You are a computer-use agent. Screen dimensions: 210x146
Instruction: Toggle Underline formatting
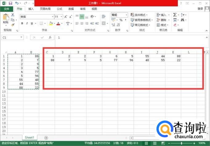(32, 24)
